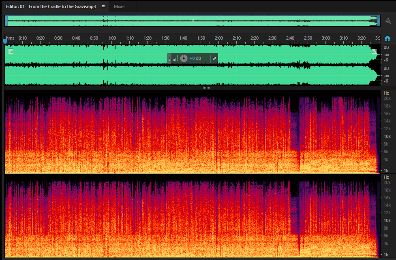396x260 pixels.
Task: Click 1k on the upper spectrogram scale
Action: (386, 171)
